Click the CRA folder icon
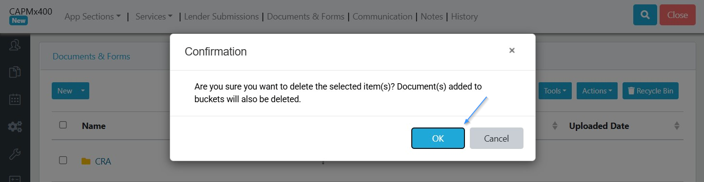 86,161
